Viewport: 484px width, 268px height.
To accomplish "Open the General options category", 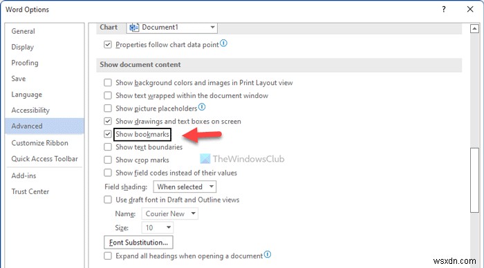I will pos(44,31).
